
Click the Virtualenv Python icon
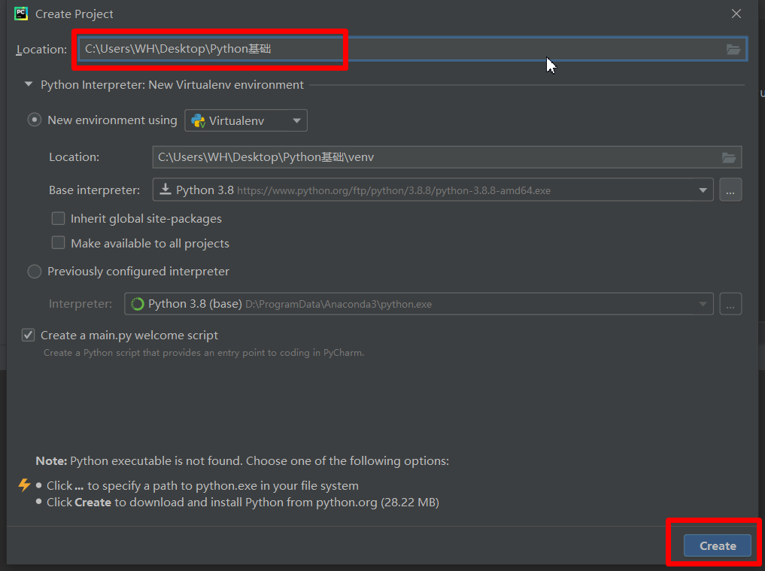click(198, 120)
